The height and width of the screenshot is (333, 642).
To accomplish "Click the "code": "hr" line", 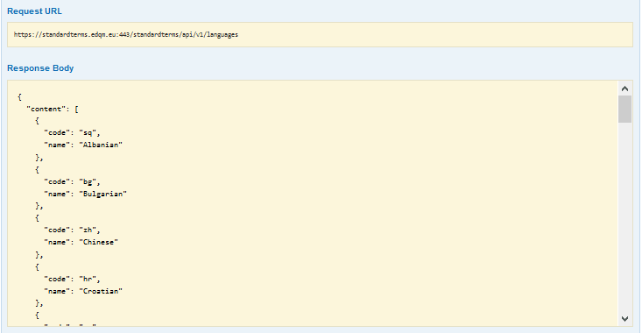I will [x=72, y=279].
